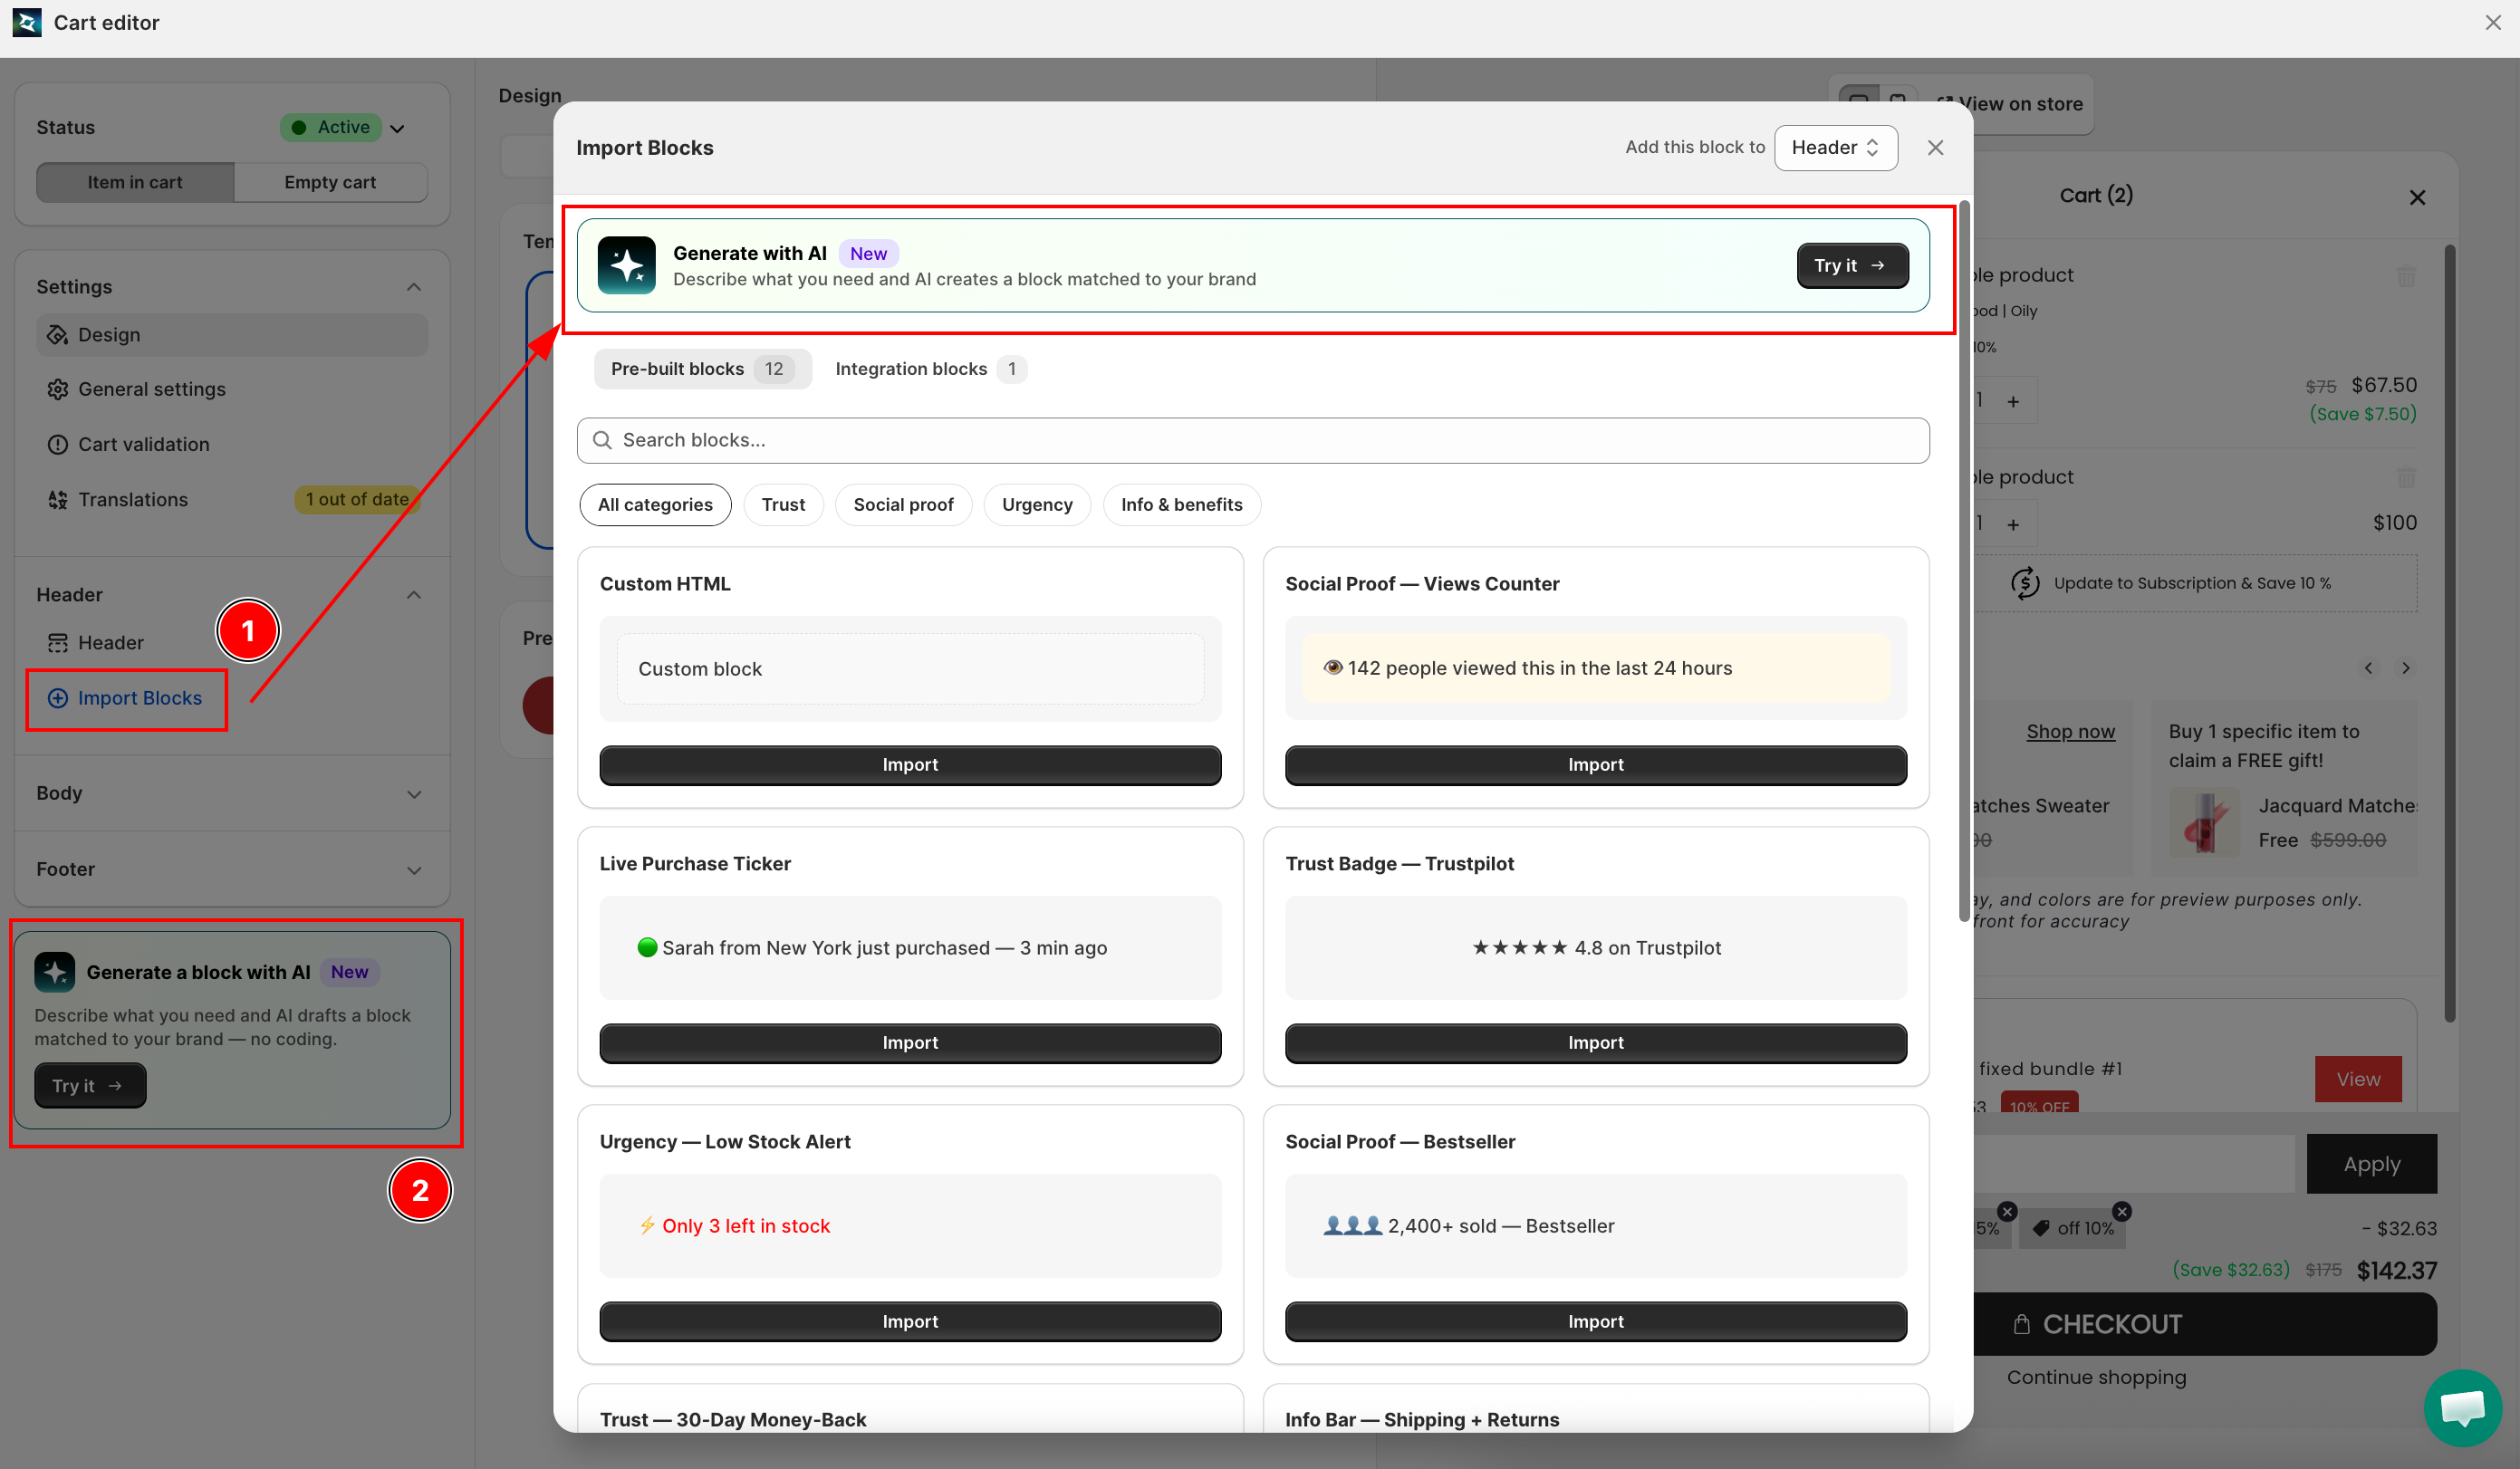Click the lipstick gift product thumbnail

pos(2203,821)
